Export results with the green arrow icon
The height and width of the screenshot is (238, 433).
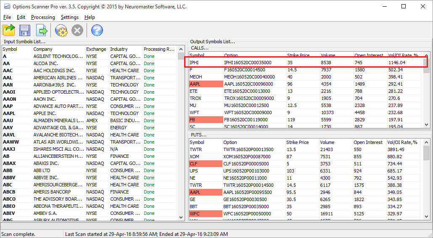click(x=42, y=30)
